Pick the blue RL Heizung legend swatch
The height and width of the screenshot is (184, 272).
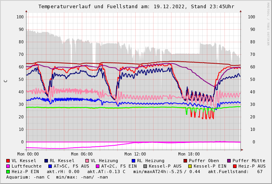point(134,161)
